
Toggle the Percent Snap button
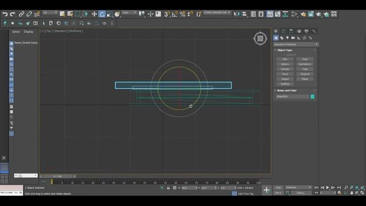(x=182, y=14)
